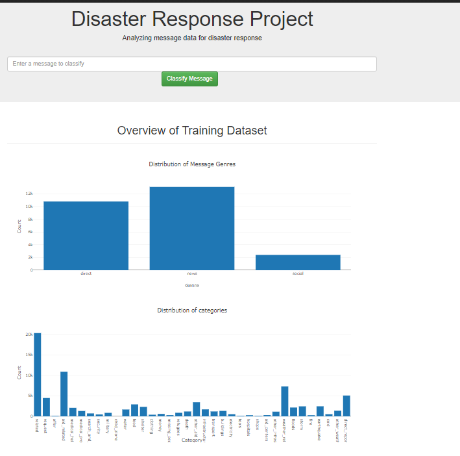460x456 pixels.
Task: Click the green Classify Message button
Action: pos(189,79)
